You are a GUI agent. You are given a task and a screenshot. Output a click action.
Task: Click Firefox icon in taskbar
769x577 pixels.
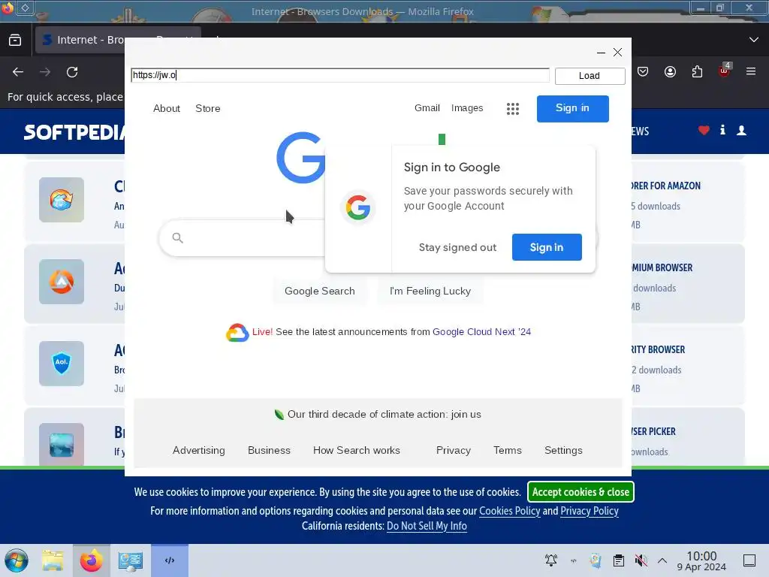point(92,560)
